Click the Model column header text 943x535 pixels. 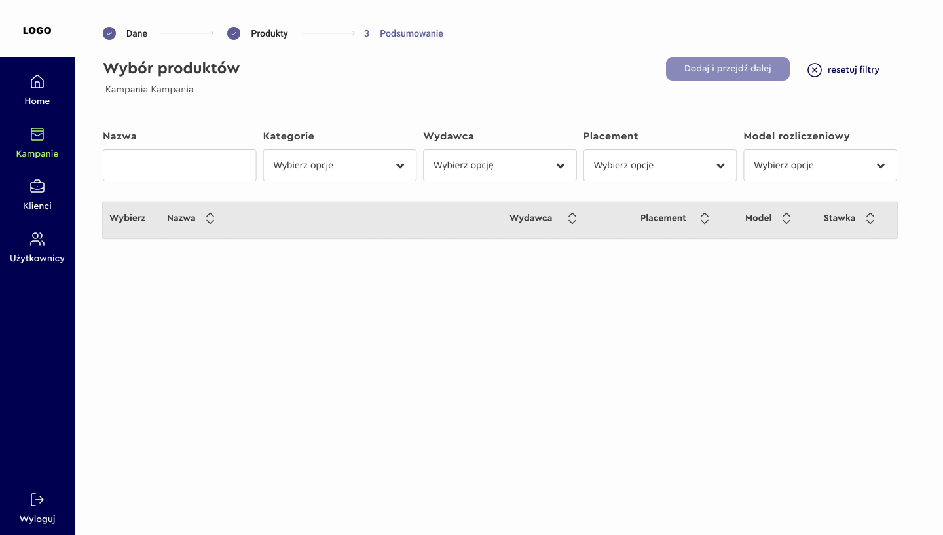(x=758, y=218)
